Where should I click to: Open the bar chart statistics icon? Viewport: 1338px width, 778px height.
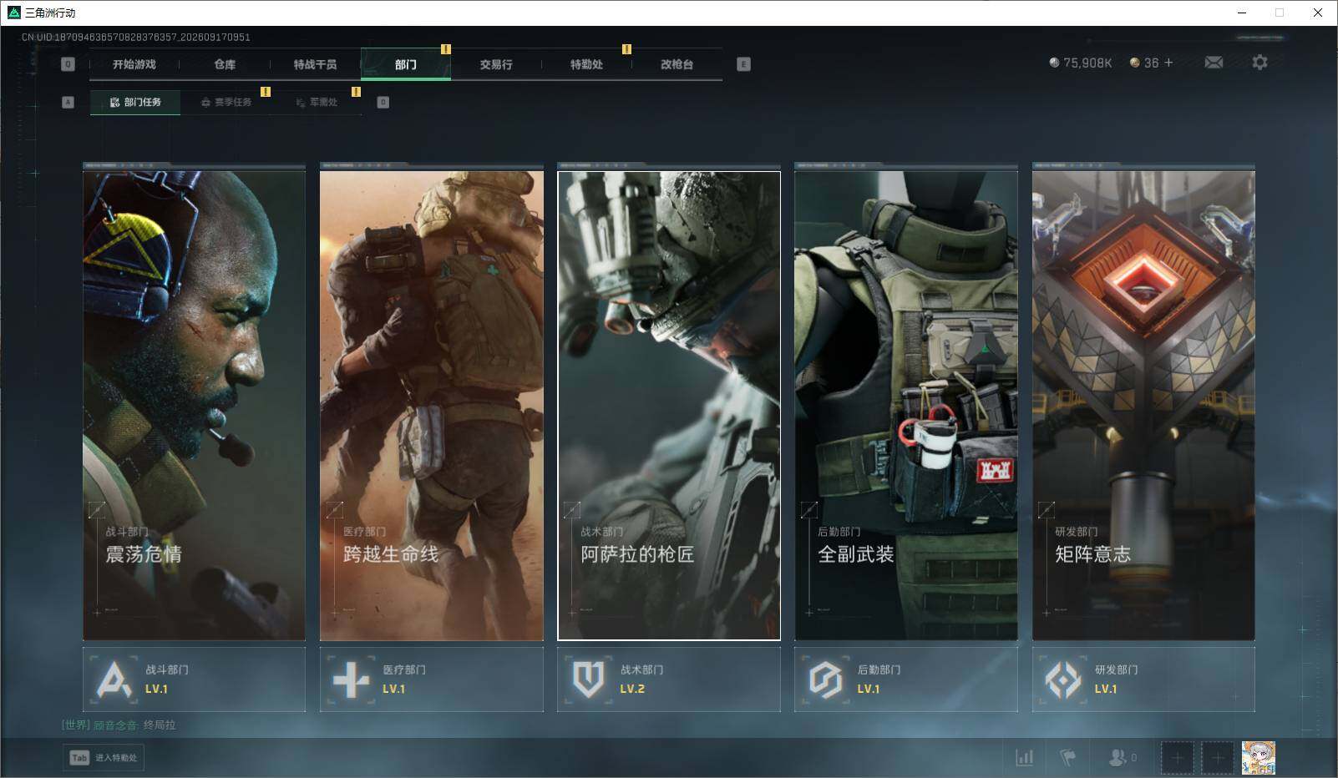tap(1024, 758)
